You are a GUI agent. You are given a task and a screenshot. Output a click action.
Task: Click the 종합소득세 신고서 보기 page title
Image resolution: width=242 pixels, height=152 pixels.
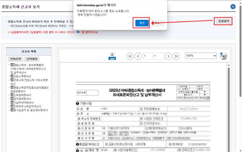tap(21, 7)
